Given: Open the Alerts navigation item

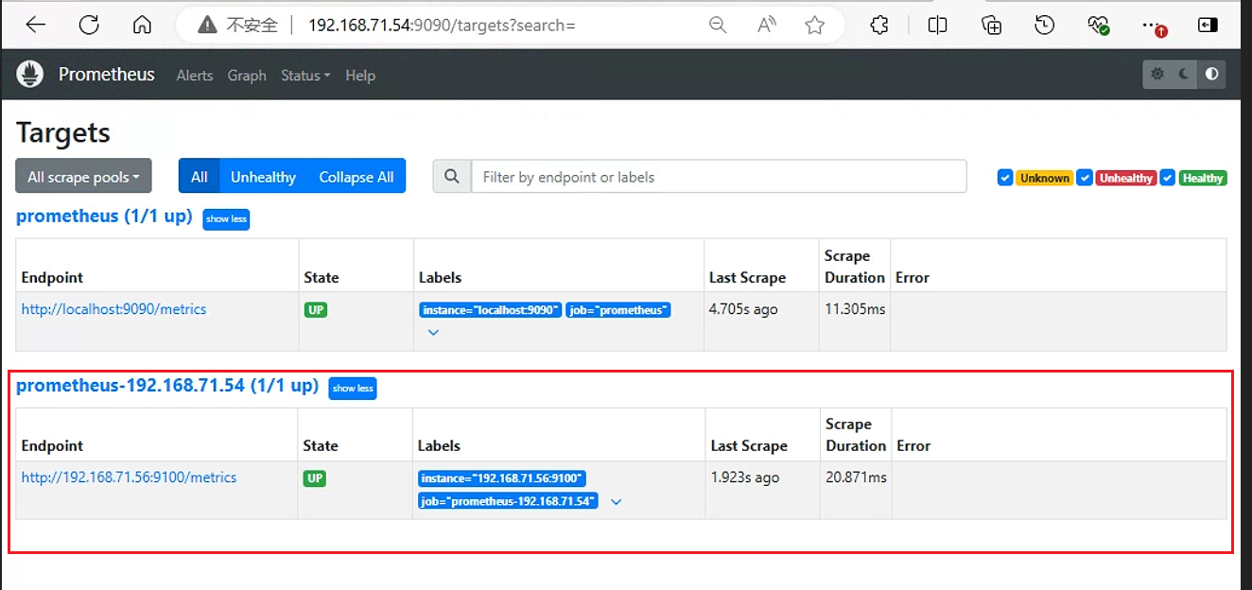Looking at the screenshot, I should [195, 76].
